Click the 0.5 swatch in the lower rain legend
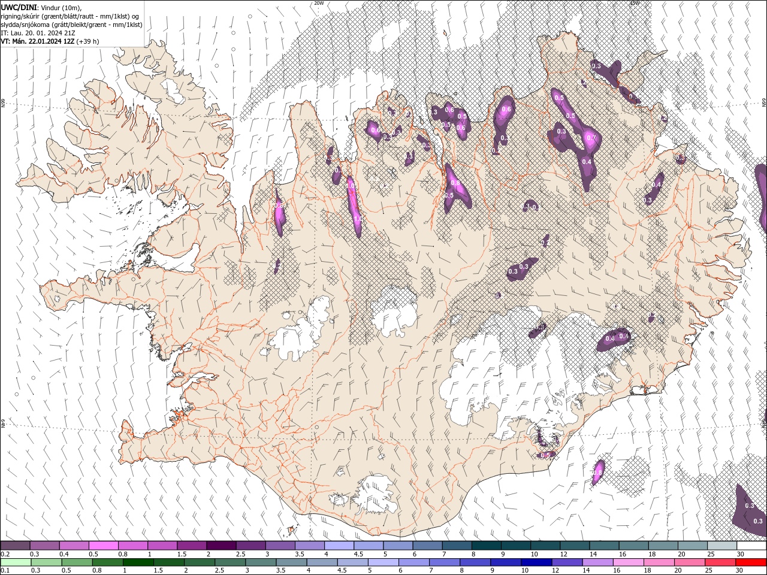Viewport: 767px width, 575px height. tap(77, 562)
